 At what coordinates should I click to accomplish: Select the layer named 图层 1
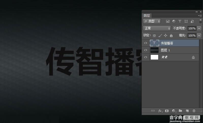point(165,50)
